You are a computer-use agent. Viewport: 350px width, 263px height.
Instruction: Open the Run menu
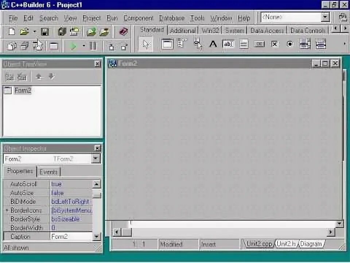click(112, 18)
